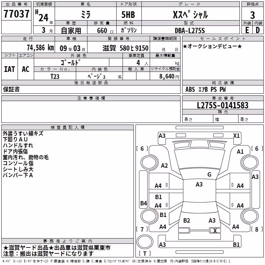Select the note バンパー下A
This screenshot has width=265, height=265.
tap(18, 175)
